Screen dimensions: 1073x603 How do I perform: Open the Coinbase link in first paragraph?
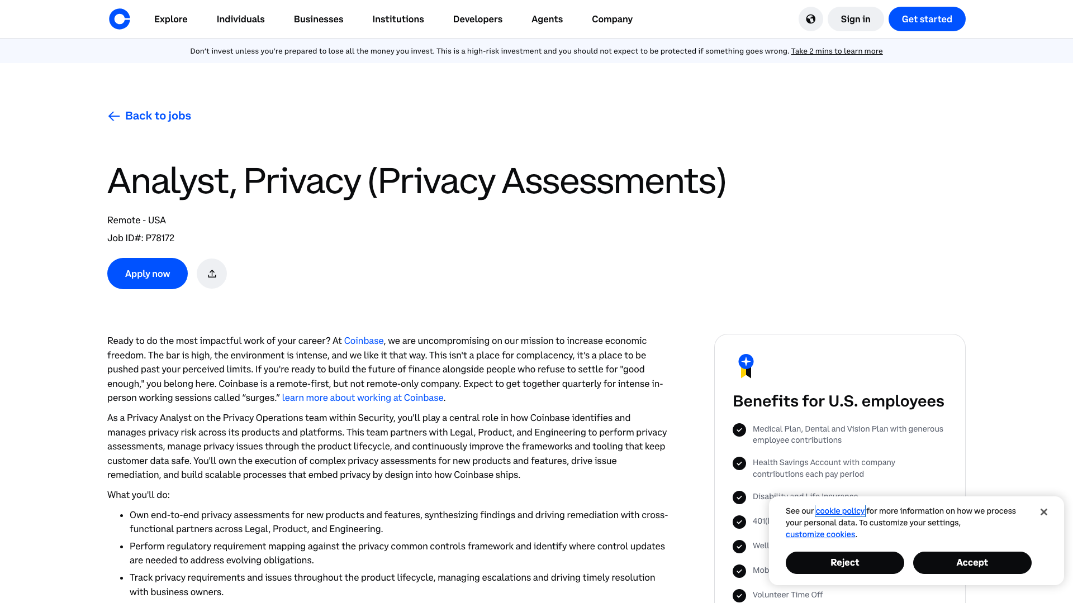(x=364, y=341)
